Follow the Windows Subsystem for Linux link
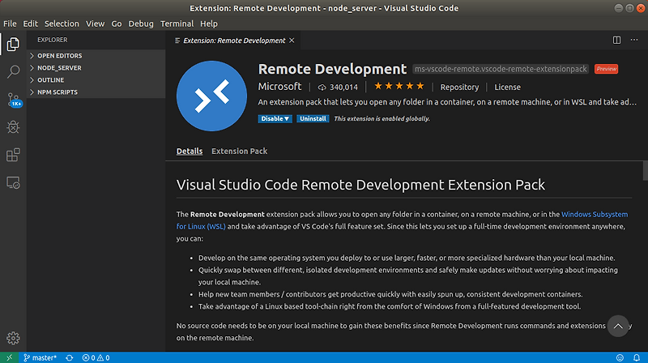 pyautogui.click(x=595, y=214)
